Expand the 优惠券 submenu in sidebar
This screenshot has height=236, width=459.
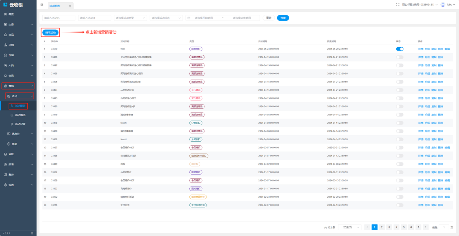[x=20, y=134]
